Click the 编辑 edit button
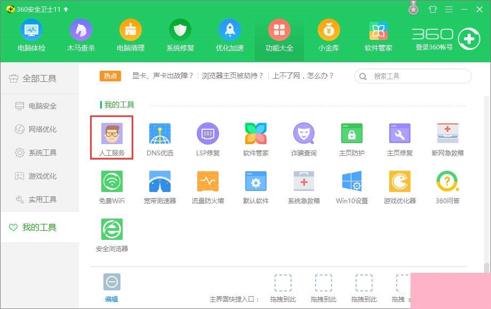Screen dimensions: 491x309 (x=112, y=287)
